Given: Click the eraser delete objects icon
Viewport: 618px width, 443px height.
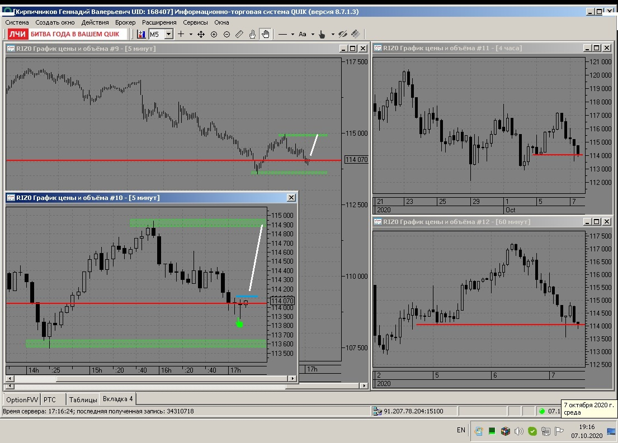Looking at the screenshot, I should coord(355,34).
